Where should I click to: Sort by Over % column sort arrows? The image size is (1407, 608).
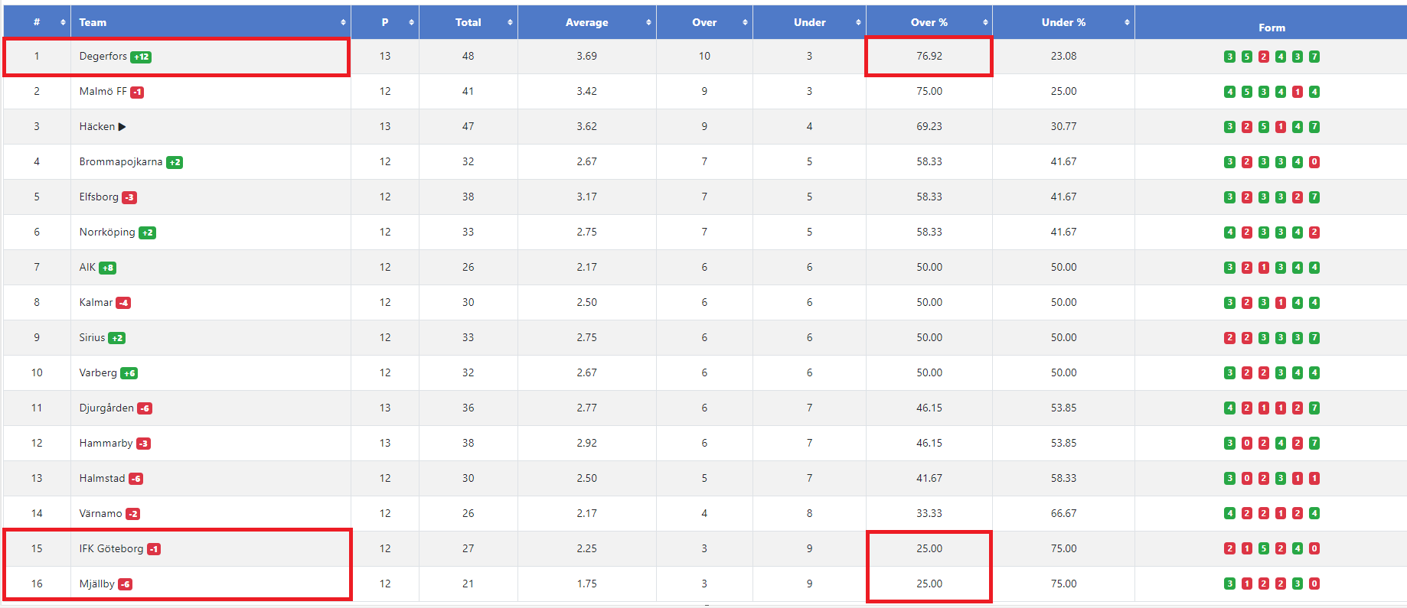(985, 22)
